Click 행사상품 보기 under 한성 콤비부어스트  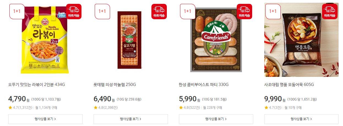coord(216,119)
